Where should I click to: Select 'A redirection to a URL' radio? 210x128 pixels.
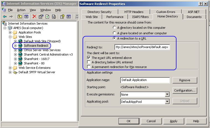[x=114, y=38]
